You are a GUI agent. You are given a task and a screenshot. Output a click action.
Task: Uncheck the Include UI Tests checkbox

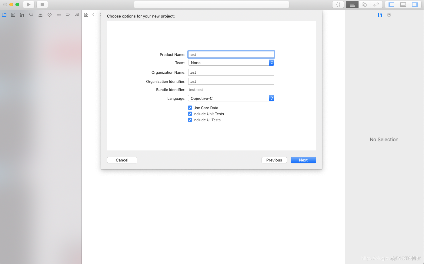point(190,120)
